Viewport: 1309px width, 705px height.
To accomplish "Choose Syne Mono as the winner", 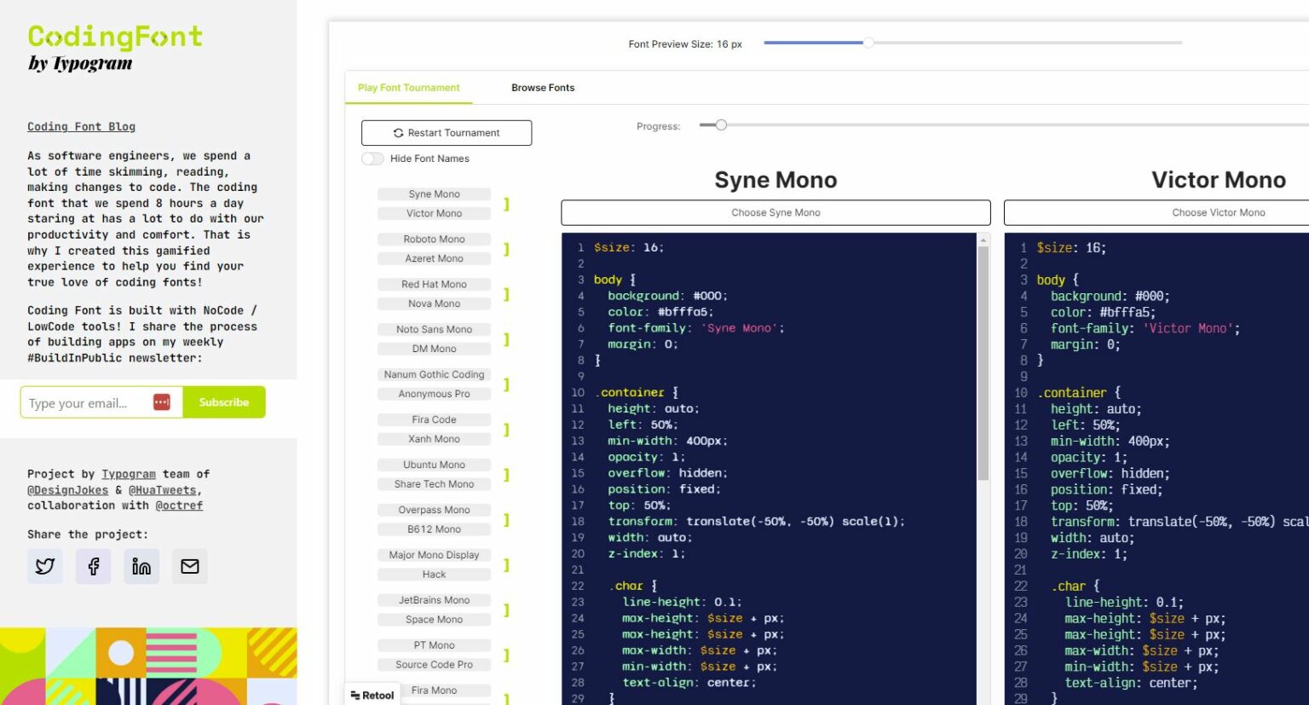I will tap(775, 211).
